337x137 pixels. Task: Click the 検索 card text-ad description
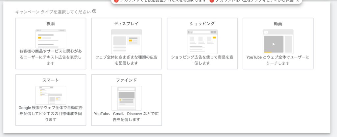point(51,57)
